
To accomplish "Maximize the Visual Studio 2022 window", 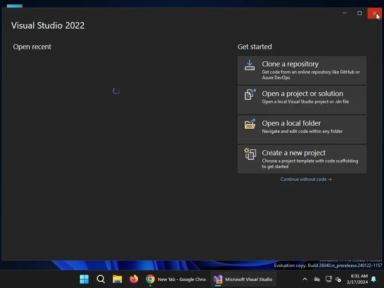I will coord(360,13).
